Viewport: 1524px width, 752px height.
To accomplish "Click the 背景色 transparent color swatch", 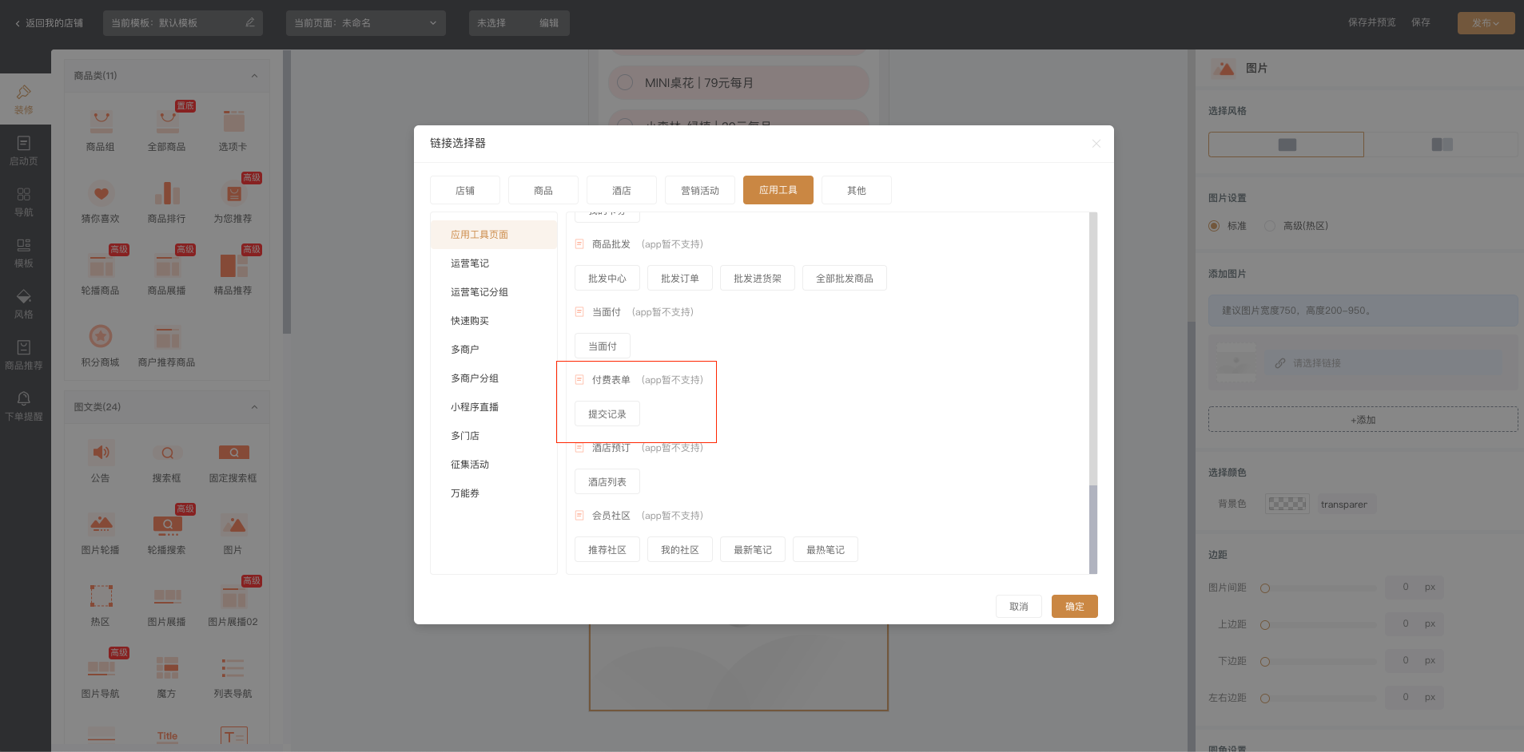I will [x=1287, y=504].
